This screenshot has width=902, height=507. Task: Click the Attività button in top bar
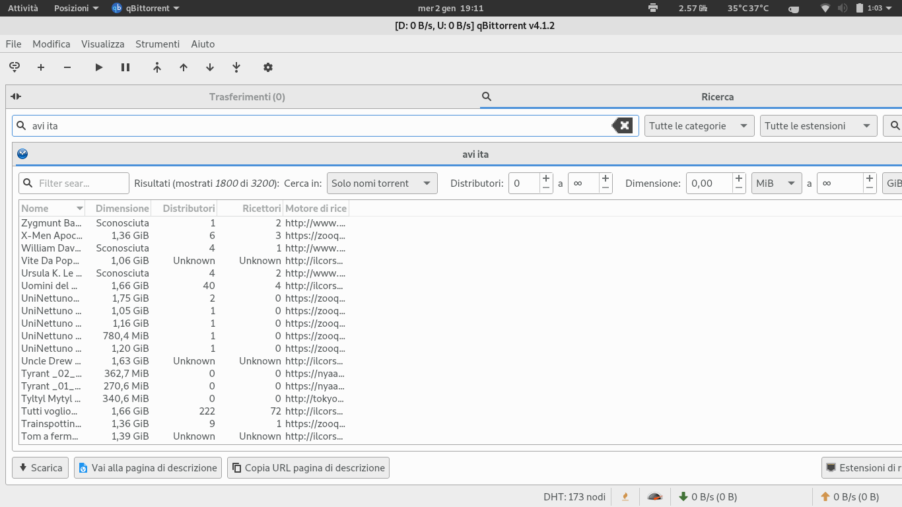point(23,8)
